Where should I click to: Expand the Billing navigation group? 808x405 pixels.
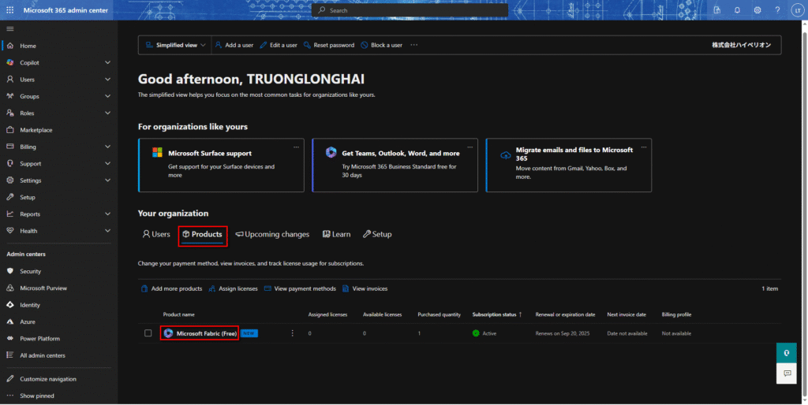[107, 147]
